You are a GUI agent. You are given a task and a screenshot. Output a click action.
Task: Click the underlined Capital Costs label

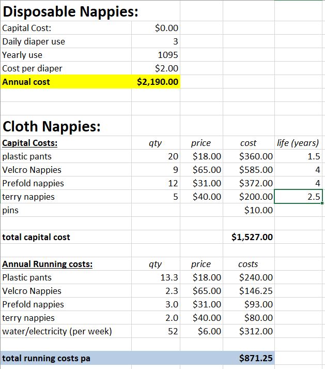30,143
